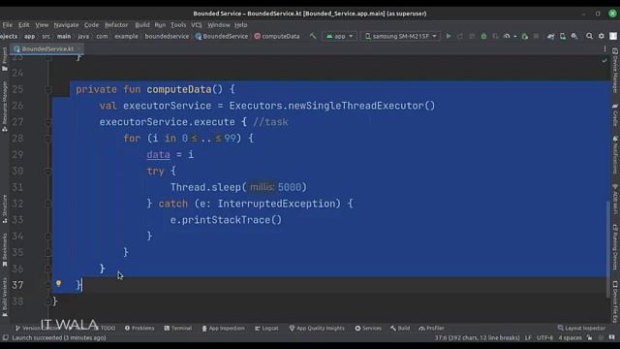
Task: Open the Bookmarks side panel
Action: [x=5, y=250]
